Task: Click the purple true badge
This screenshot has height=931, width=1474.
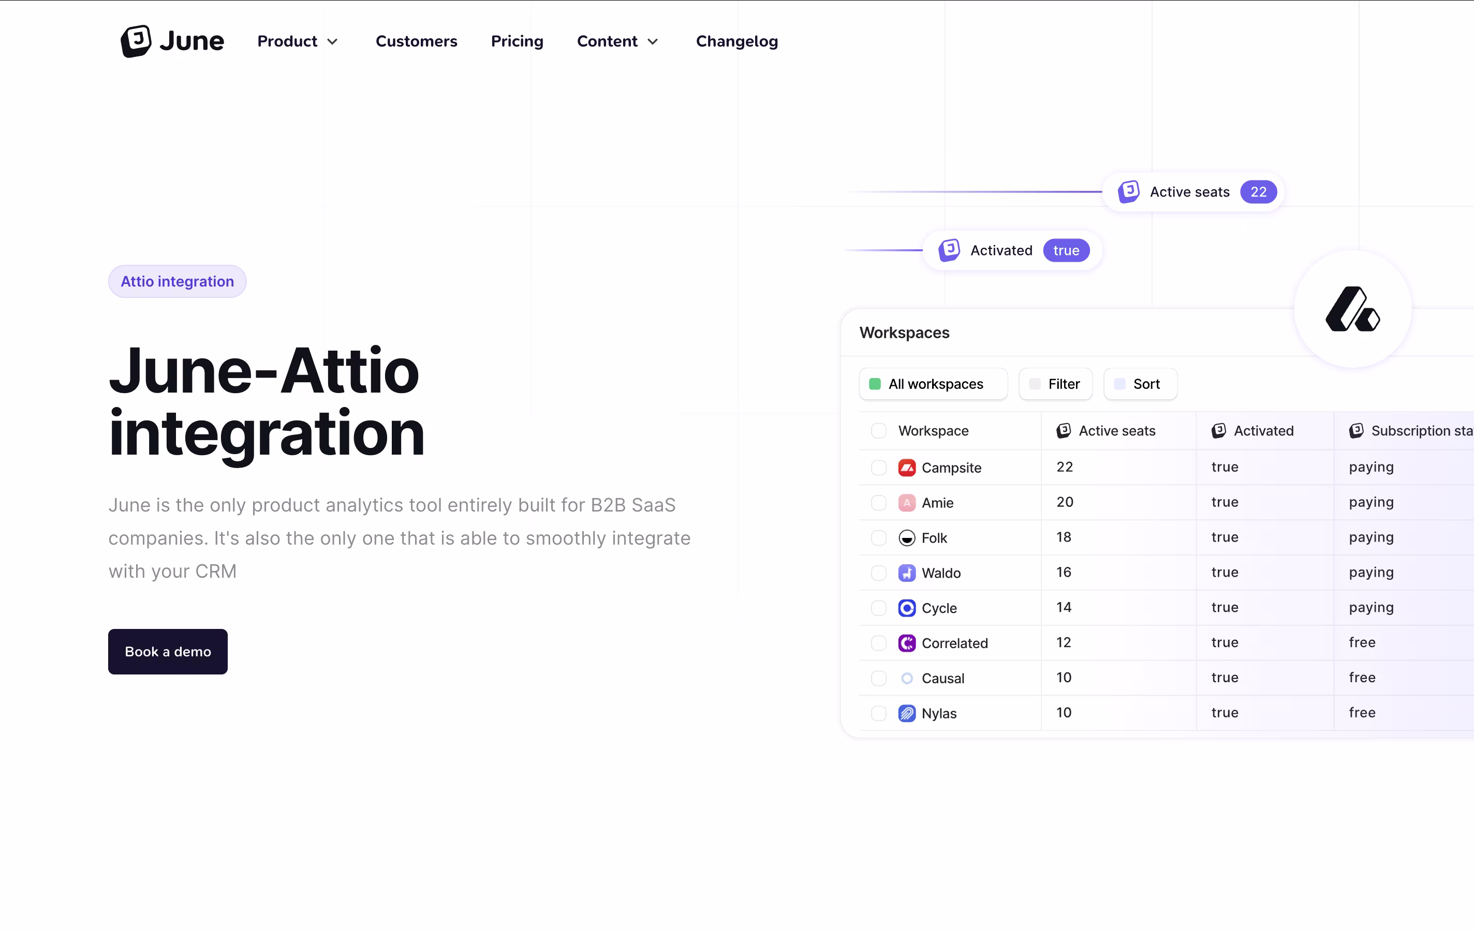Action: 1066,250
